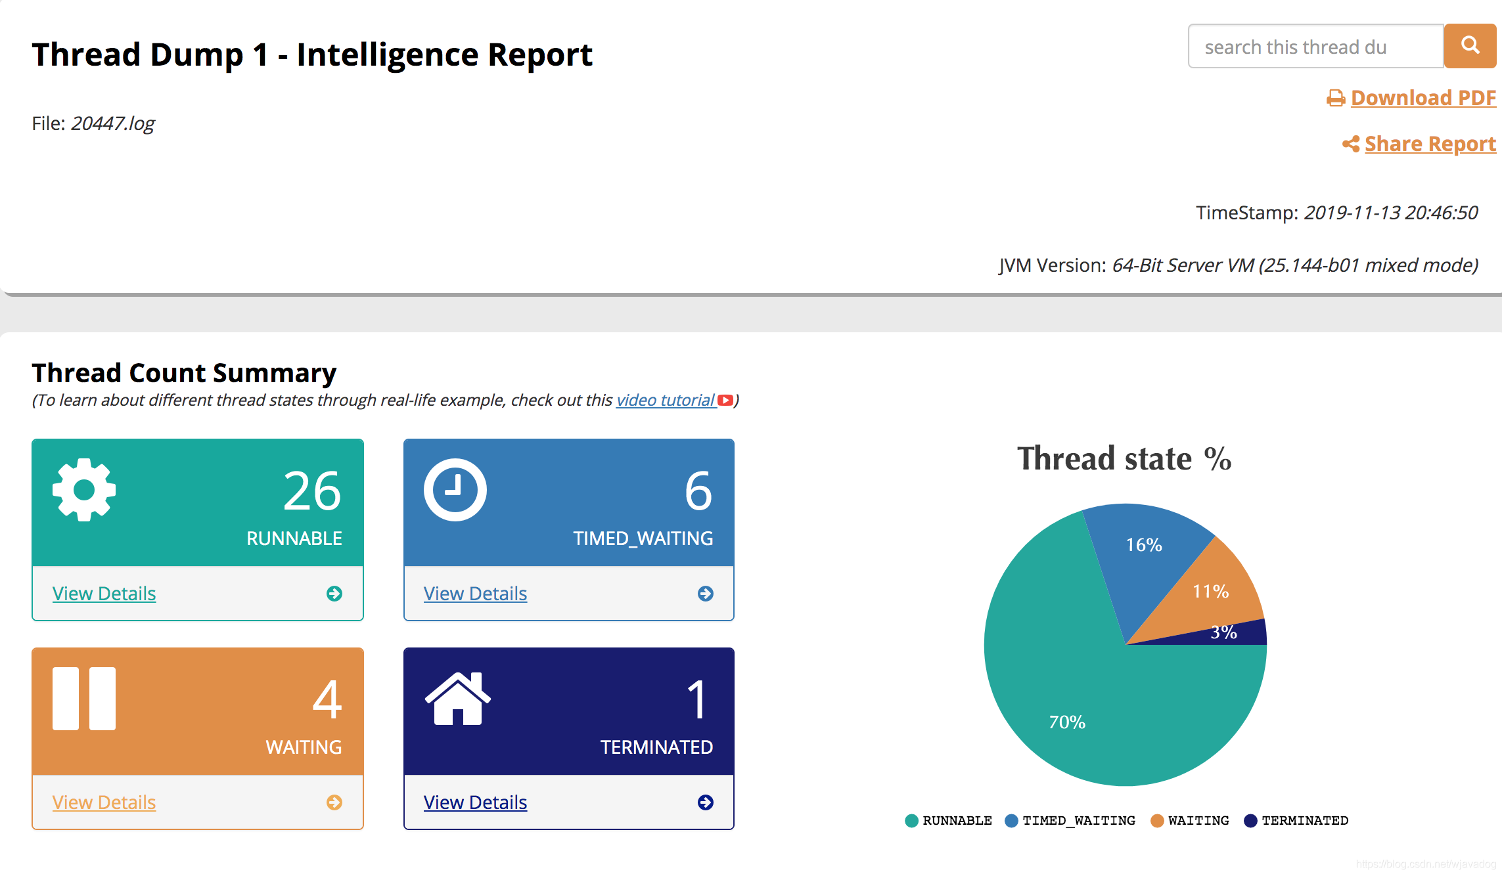Screen dimensions: 1502x876
Task: View Details for RUNNABLE threads
Action: 104,594
